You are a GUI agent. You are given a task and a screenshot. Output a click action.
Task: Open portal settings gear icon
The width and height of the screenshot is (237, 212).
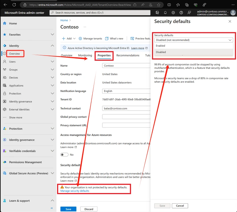tap(173, 13)
